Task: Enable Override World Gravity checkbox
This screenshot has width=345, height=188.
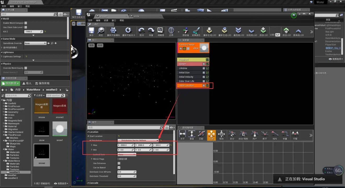Action: 26,68
